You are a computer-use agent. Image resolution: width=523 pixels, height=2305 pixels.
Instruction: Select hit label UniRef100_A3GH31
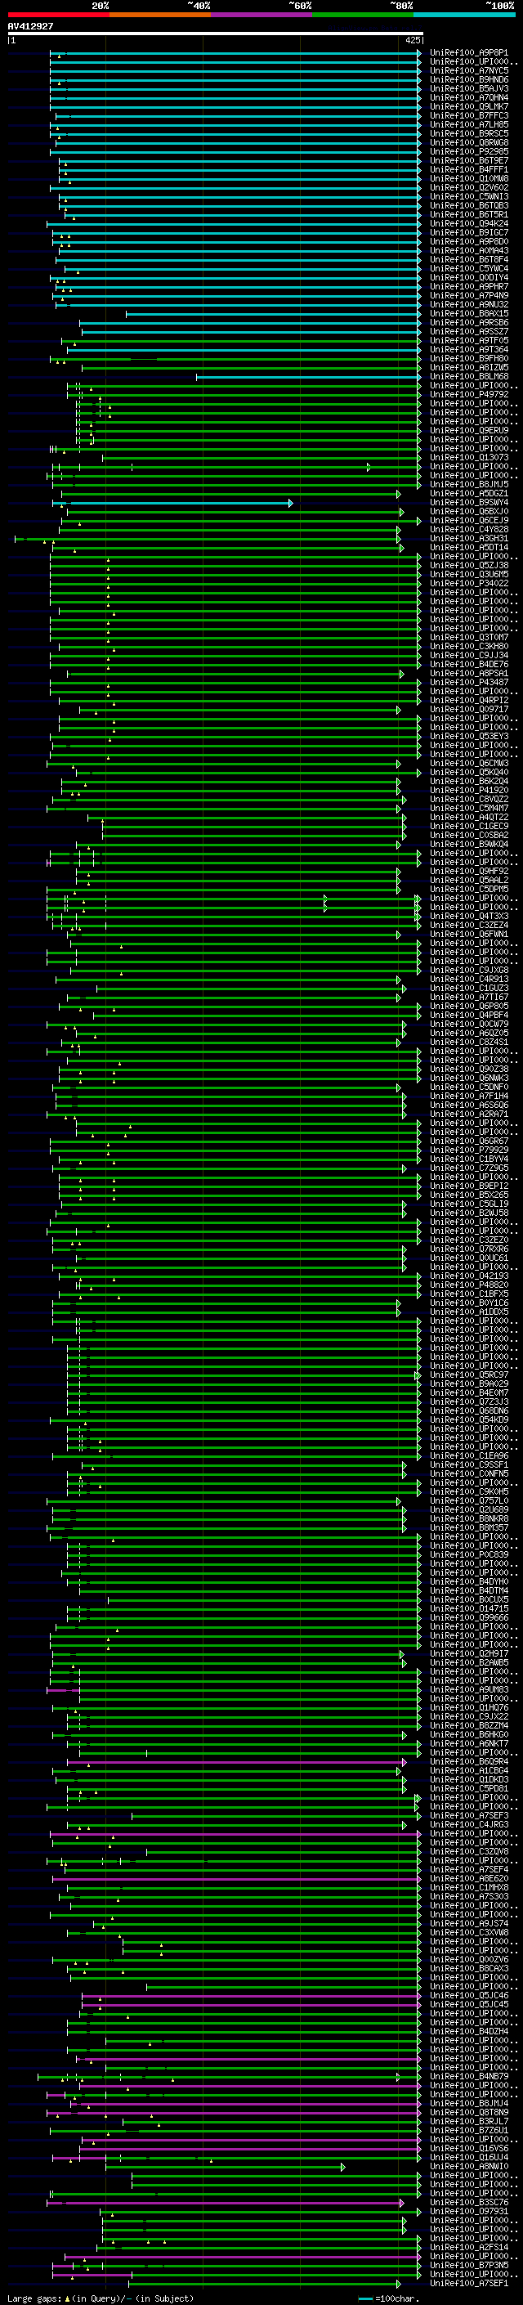469,539
